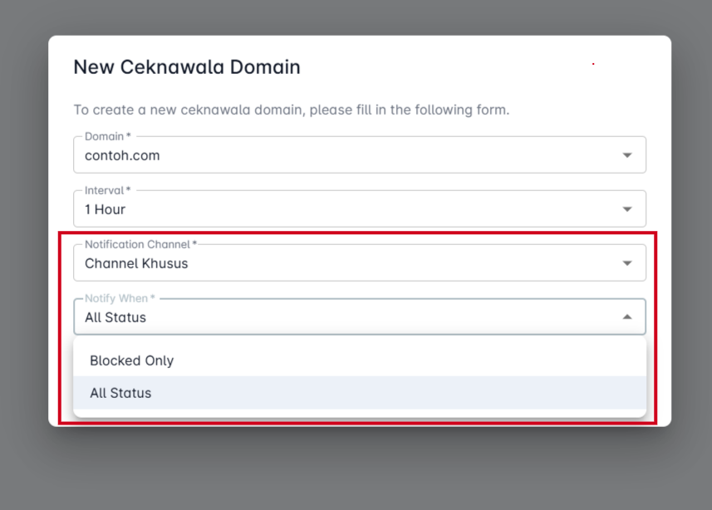
Task: Click the Notify When field's selected value
Action: click(115, 317)
